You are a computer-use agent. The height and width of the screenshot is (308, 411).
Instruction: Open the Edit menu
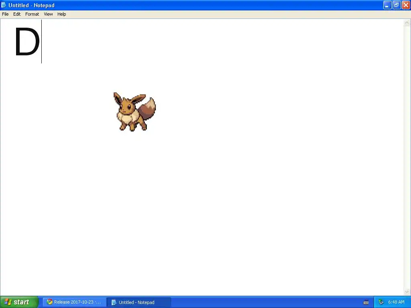pos(17,14)
